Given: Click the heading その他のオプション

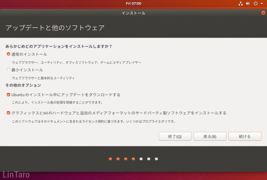Looking at the screenshot, I should [23, 85].
